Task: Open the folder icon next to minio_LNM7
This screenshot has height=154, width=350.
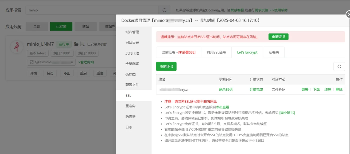Action: tap(76, 44)
